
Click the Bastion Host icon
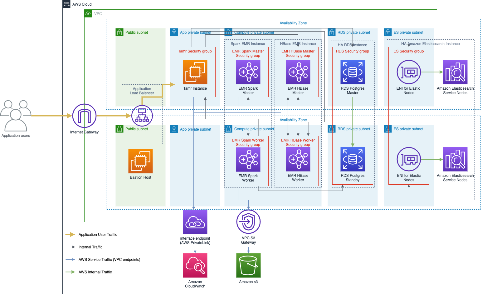pyautogui.click(x=140, y=161)
